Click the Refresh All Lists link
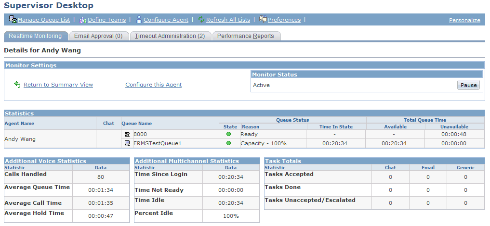The width and height of the screenshot is (490, 226). click(x=228, y=20)
